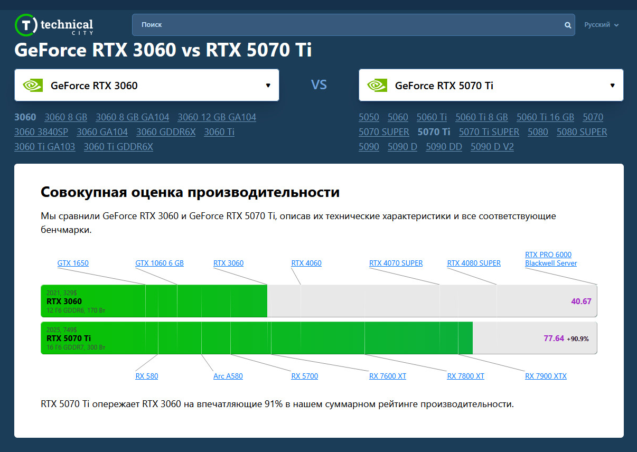Click the RTX 4080 SUPER chart label
Image resolution: width=637 pixels, height=452 pixels.
(474, 263)
